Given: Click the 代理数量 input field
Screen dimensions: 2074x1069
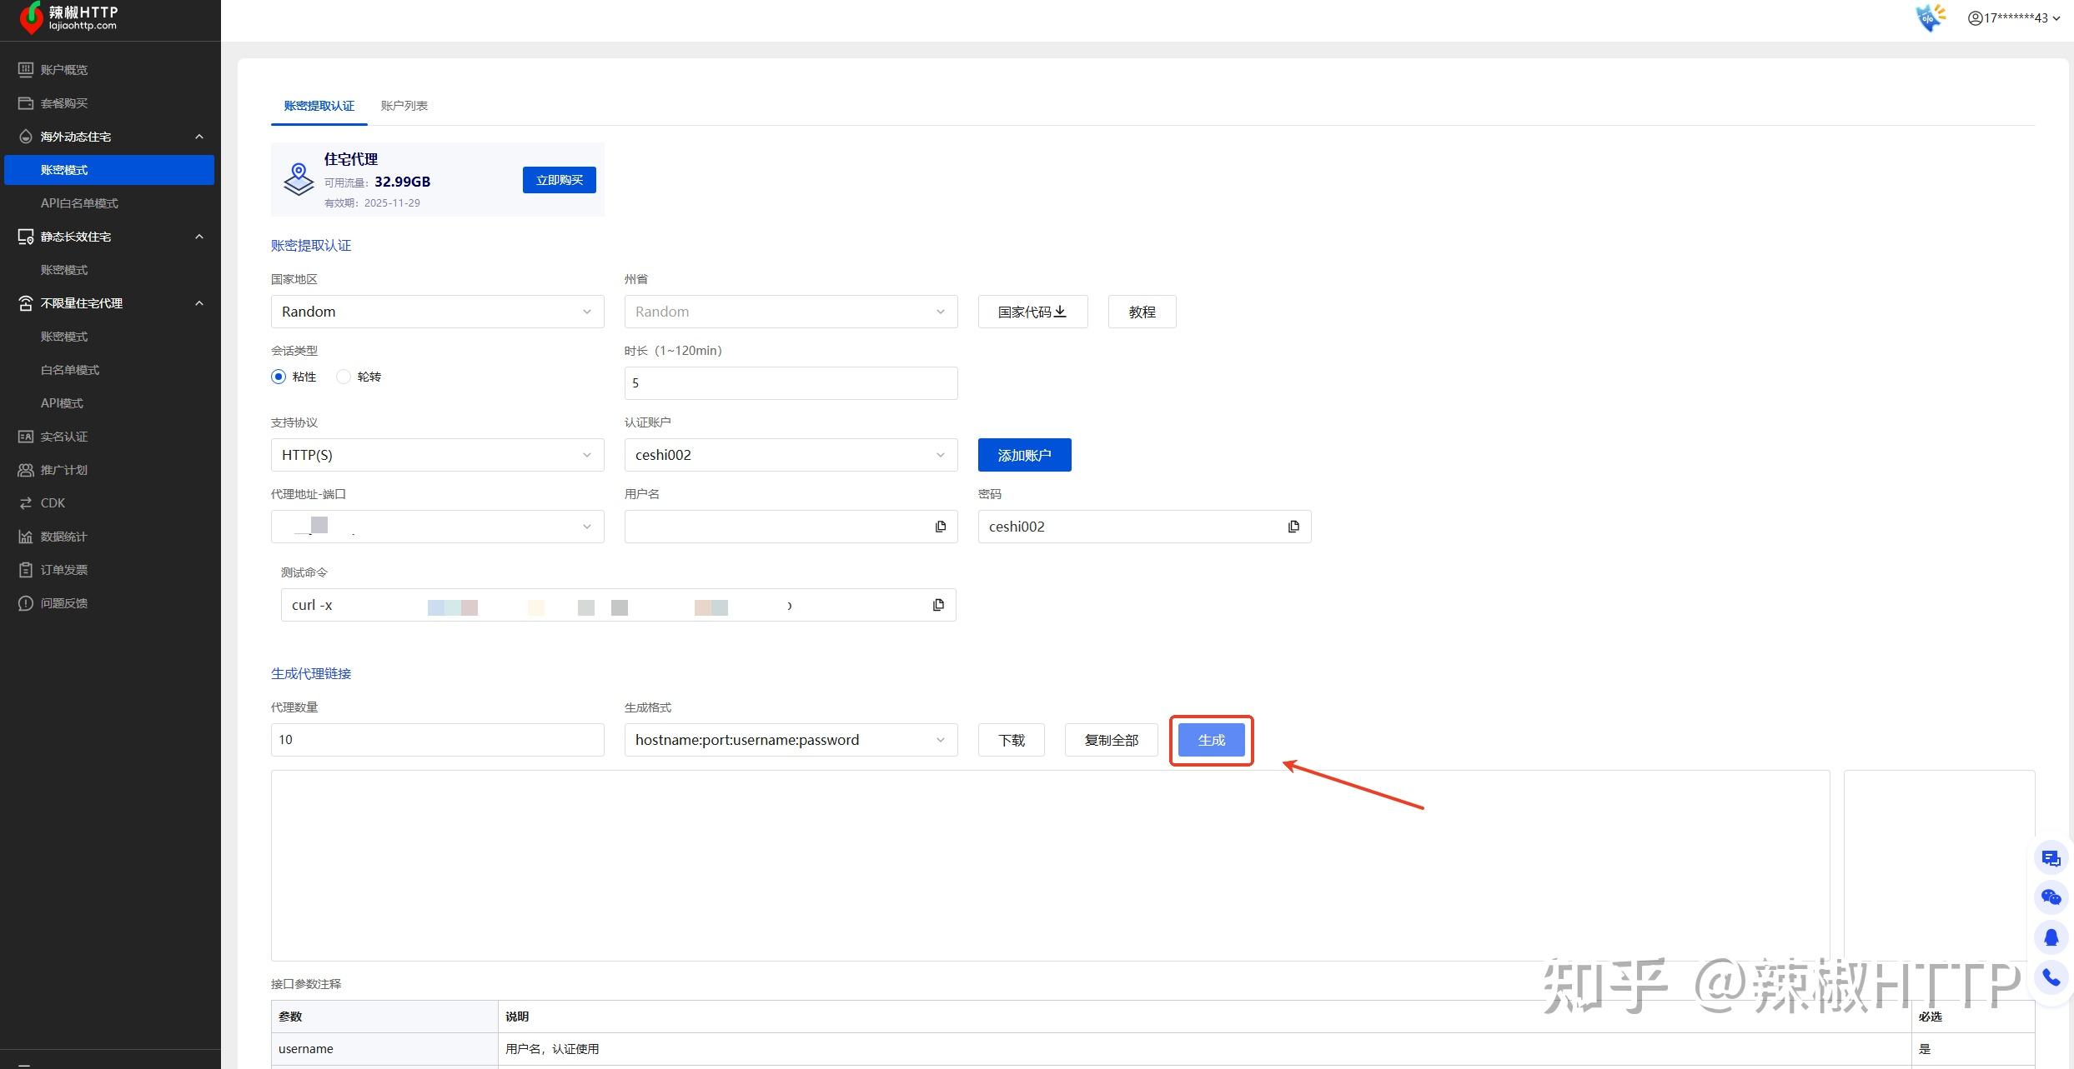Looking at the screenshot, I should (x=437, y=740).
